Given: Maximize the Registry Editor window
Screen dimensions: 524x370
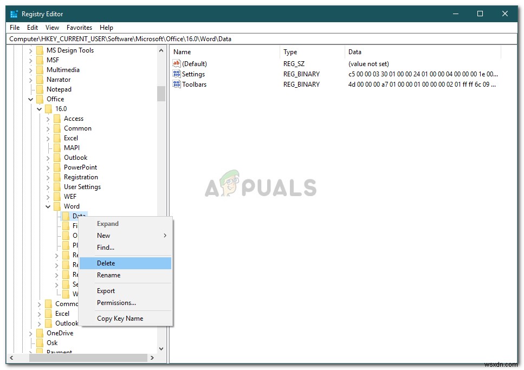Looking at the screenshot, I should tap(480, 14).
